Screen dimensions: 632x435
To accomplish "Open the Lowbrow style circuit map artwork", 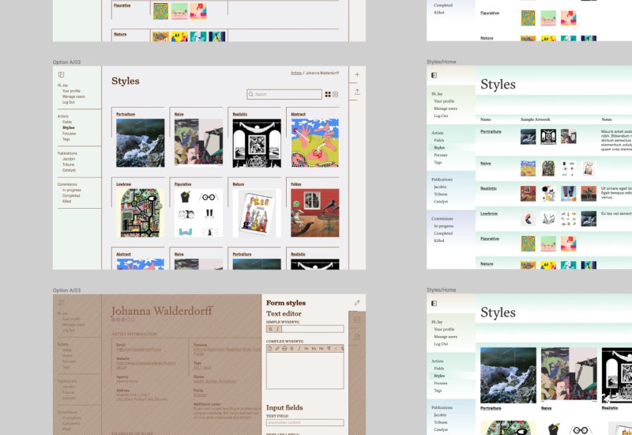I will point(140,213).
